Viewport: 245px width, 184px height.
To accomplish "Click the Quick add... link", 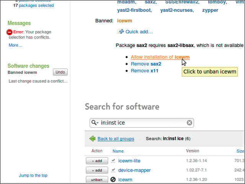I will point(139,32).
